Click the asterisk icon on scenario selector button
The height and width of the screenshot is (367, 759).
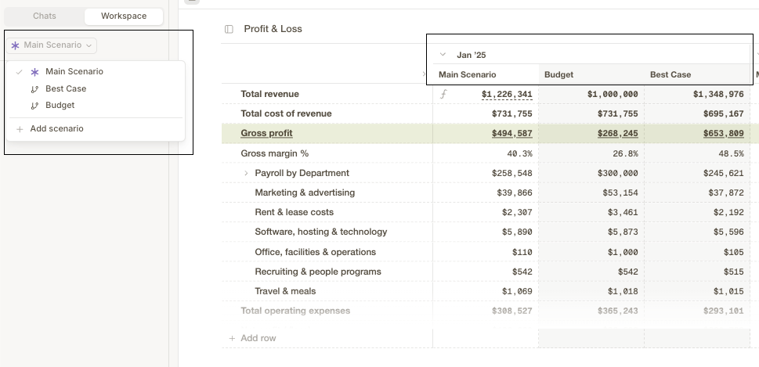point(15,45)
